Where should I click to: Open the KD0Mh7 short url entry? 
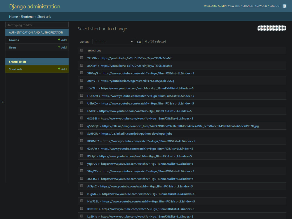pyautogui.click(x=141, y=141)
